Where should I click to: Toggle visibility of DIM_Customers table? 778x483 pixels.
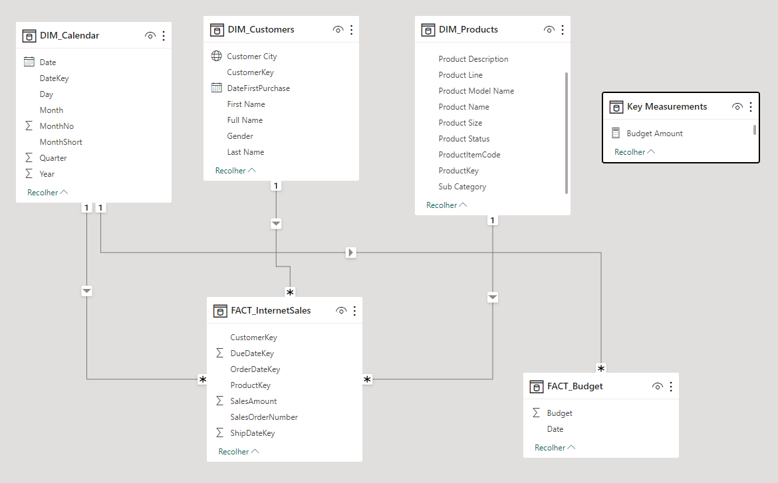(x=338, y=29)
